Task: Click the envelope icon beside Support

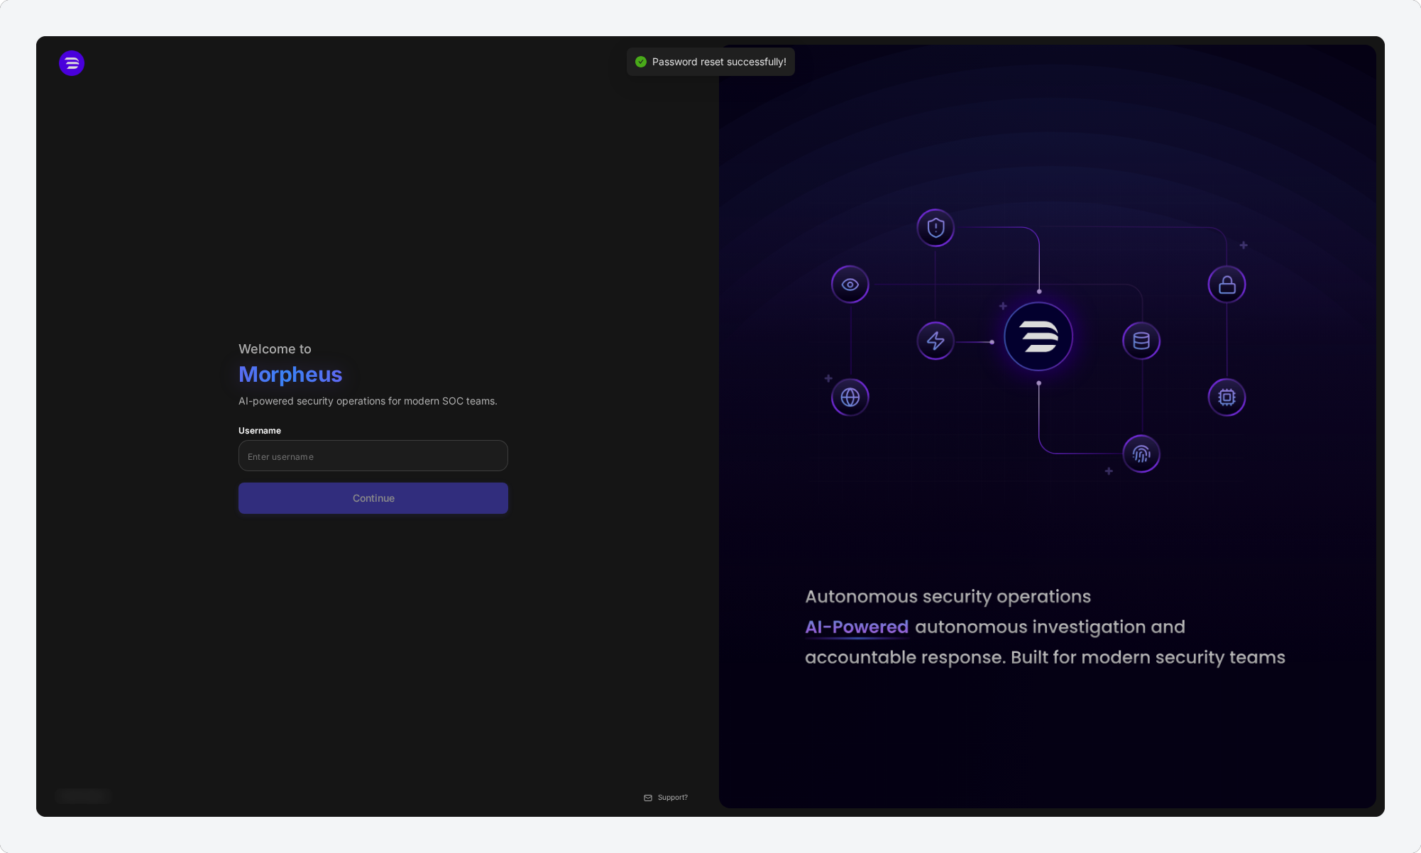Action: [648, 798]
